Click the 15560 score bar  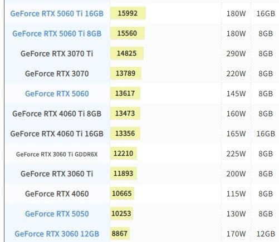(128, 33)
